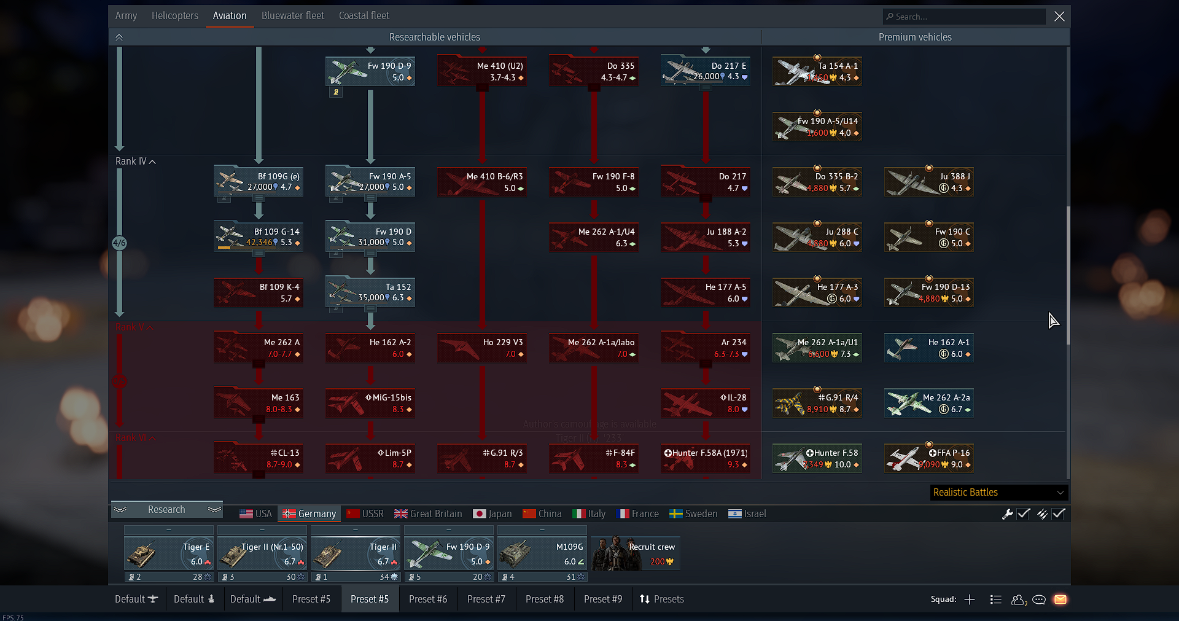Switch to the Helicopters tab
The width and height of the screenshot is (1179, 621).
174,16
